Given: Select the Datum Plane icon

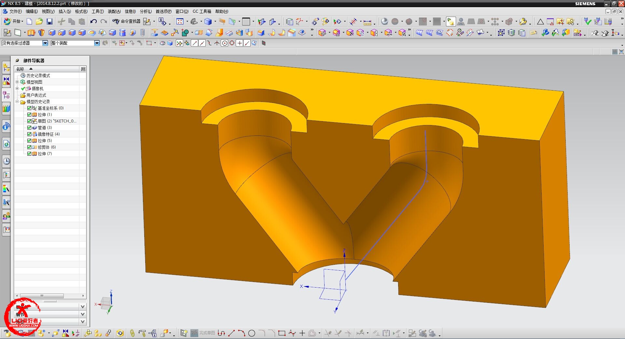Looking at the screenshot, I should 18,33.
